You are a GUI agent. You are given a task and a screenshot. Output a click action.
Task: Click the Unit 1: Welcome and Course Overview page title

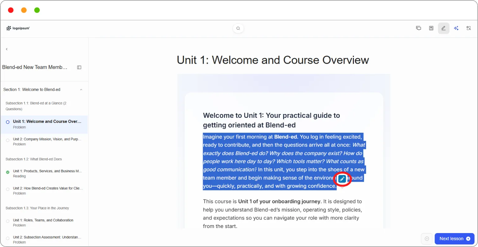pos(273,60)
